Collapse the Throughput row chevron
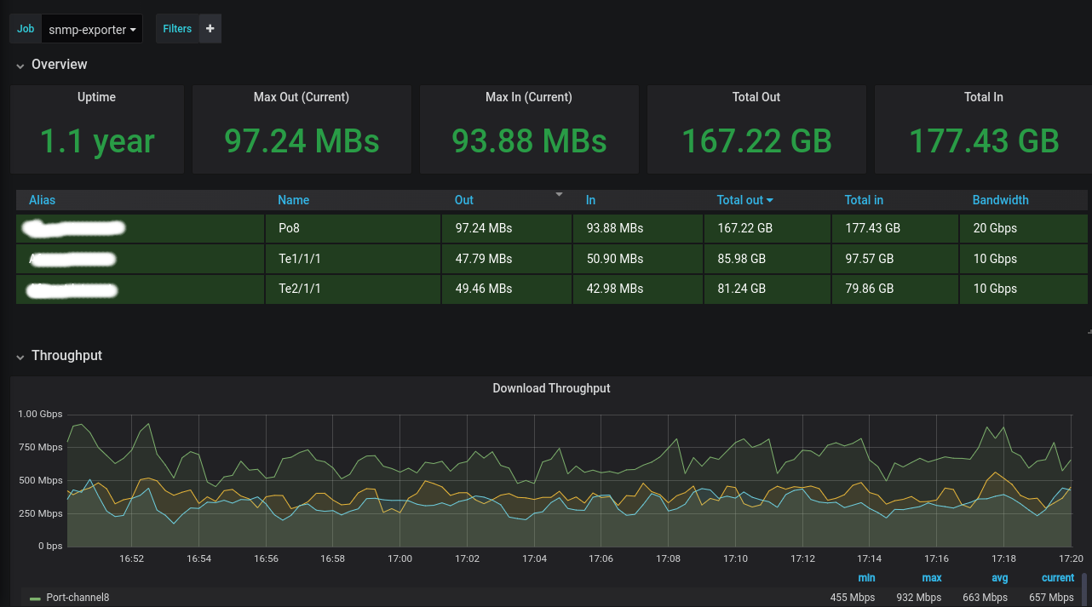Viewport: 1092px width, 607px height. 20,357
